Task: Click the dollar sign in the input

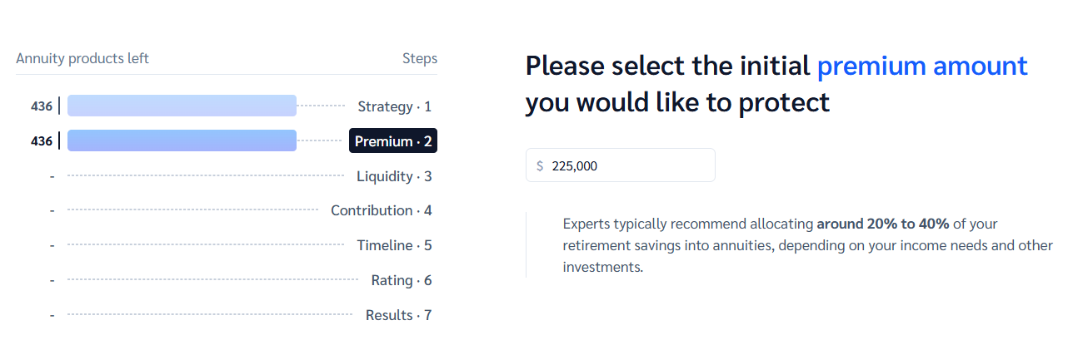Action: 540,166
